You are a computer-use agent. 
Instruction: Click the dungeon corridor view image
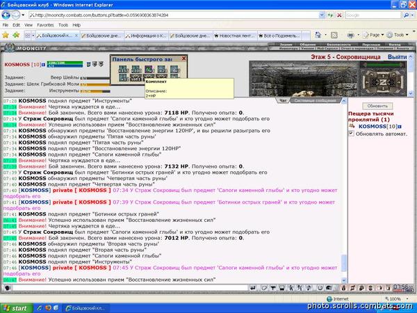click(304, 79)
